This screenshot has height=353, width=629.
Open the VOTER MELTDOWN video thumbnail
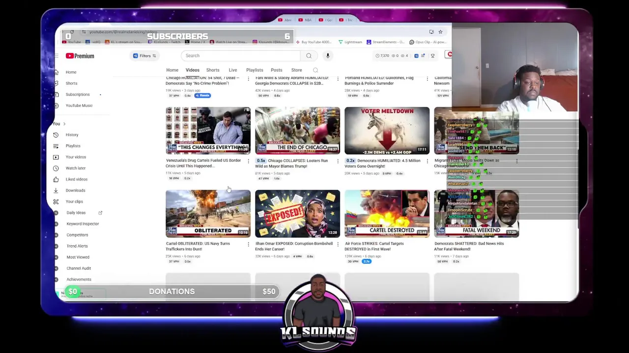coord(387,130)
